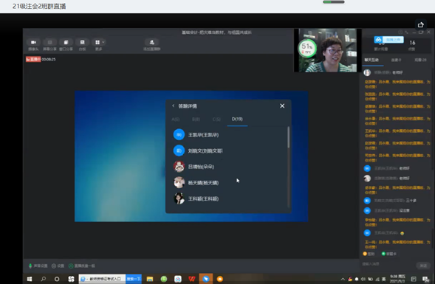Click the blue 搜索一下 search button
This screenshot has width=435, height=284.
pos(134,279)
